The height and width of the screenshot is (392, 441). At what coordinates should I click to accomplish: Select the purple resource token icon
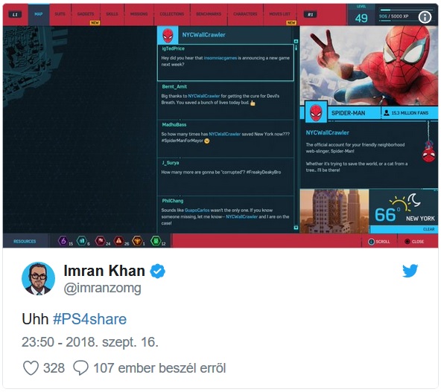click(x=63, y=241)
